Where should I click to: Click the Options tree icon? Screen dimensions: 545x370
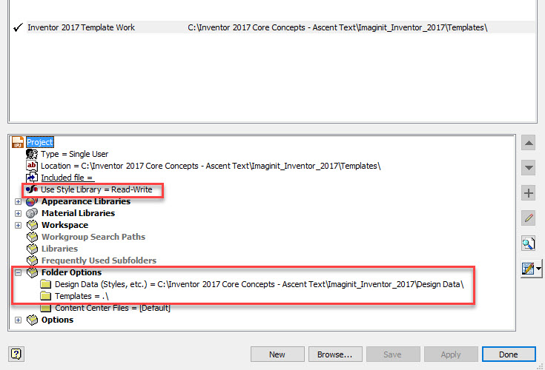[x=32, y=320]
